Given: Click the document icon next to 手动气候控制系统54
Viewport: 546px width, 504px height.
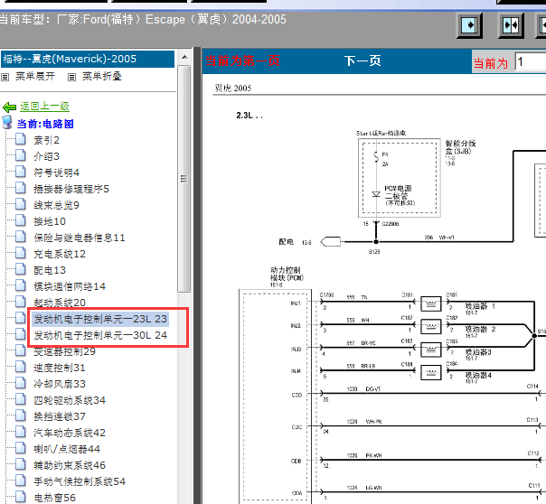Looking at the screenshot, I should [21, 481].
